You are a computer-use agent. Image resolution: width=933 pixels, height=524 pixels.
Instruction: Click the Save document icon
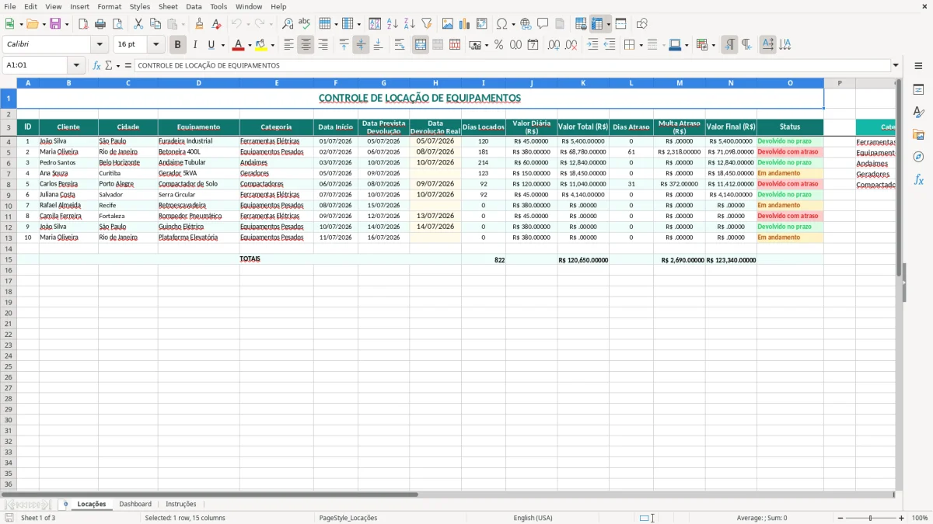(x=55, y=24)
